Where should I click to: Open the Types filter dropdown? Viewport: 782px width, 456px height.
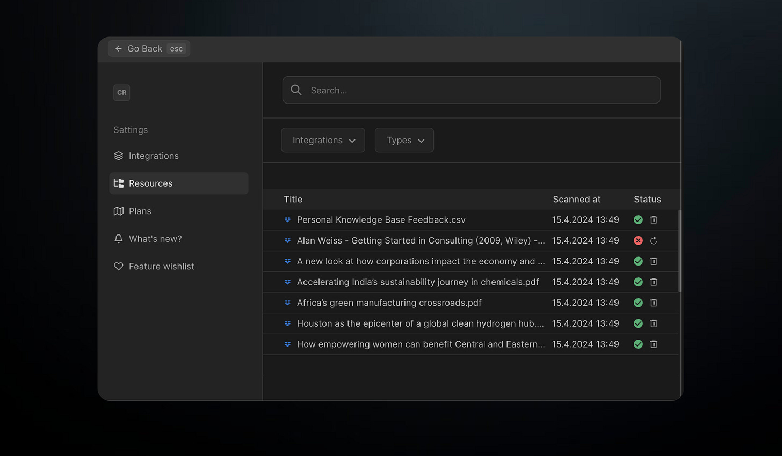(x=404, y=140)
